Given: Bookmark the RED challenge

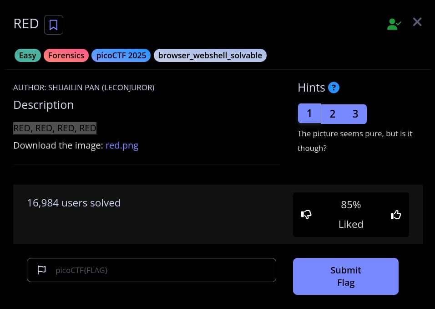Looking at the screenshot, I should (53, 25).
